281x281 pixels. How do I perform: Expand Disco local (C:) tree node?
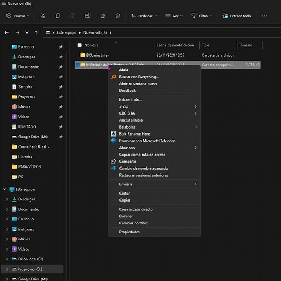7,259
